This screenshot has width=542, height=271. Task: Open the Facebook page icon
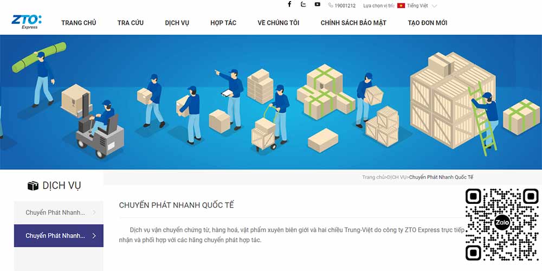[289, 4]
